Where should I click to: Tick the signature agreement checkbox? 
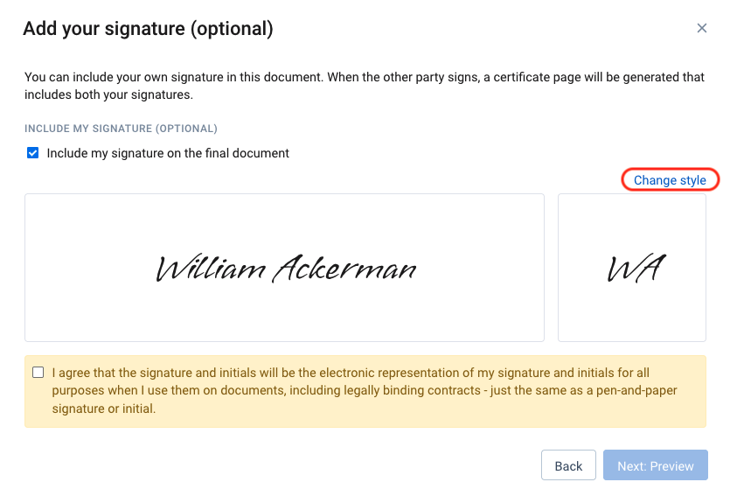pyautogui.click(x=38, y=373)
